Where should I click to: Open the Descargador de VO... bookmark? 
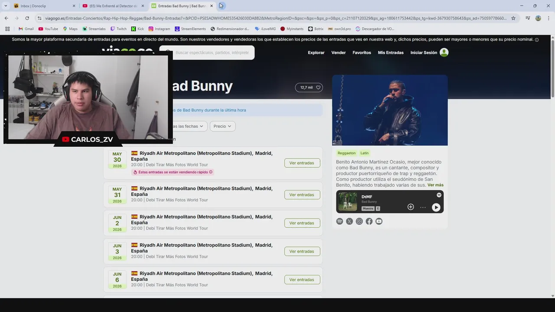[375, 29]
